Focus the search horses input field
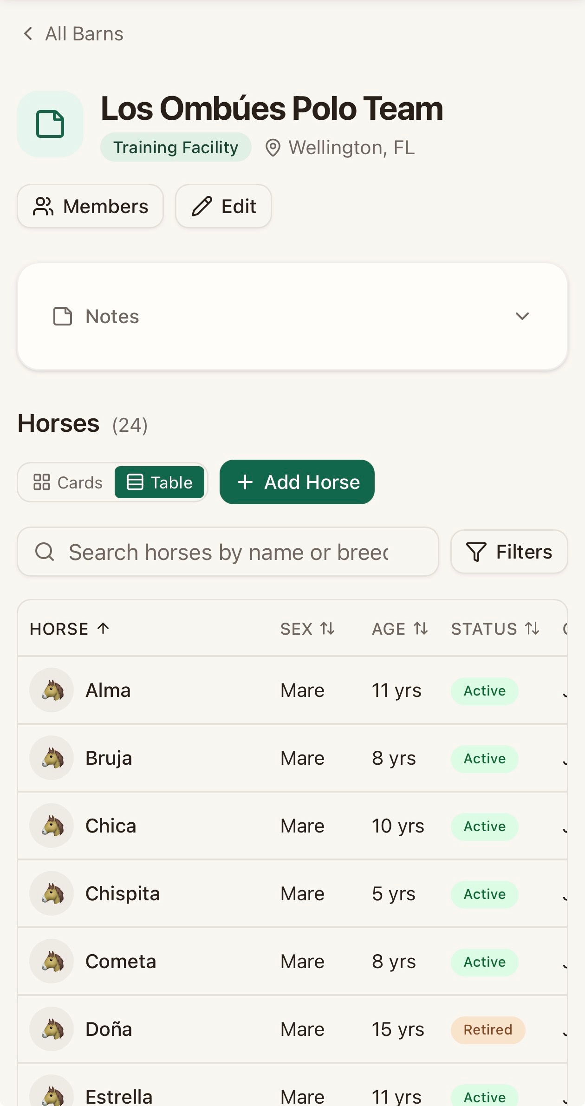Viewport: 585px width, 1106px height. 228,552
